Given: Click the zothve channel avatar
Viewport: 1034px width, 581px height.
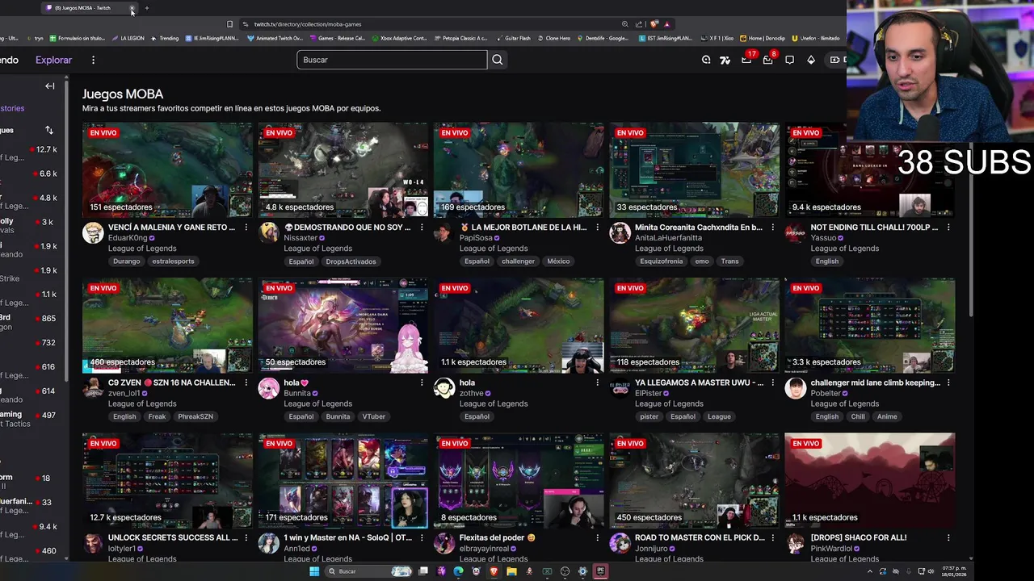Looking at the screenshot, I should 444,388.
